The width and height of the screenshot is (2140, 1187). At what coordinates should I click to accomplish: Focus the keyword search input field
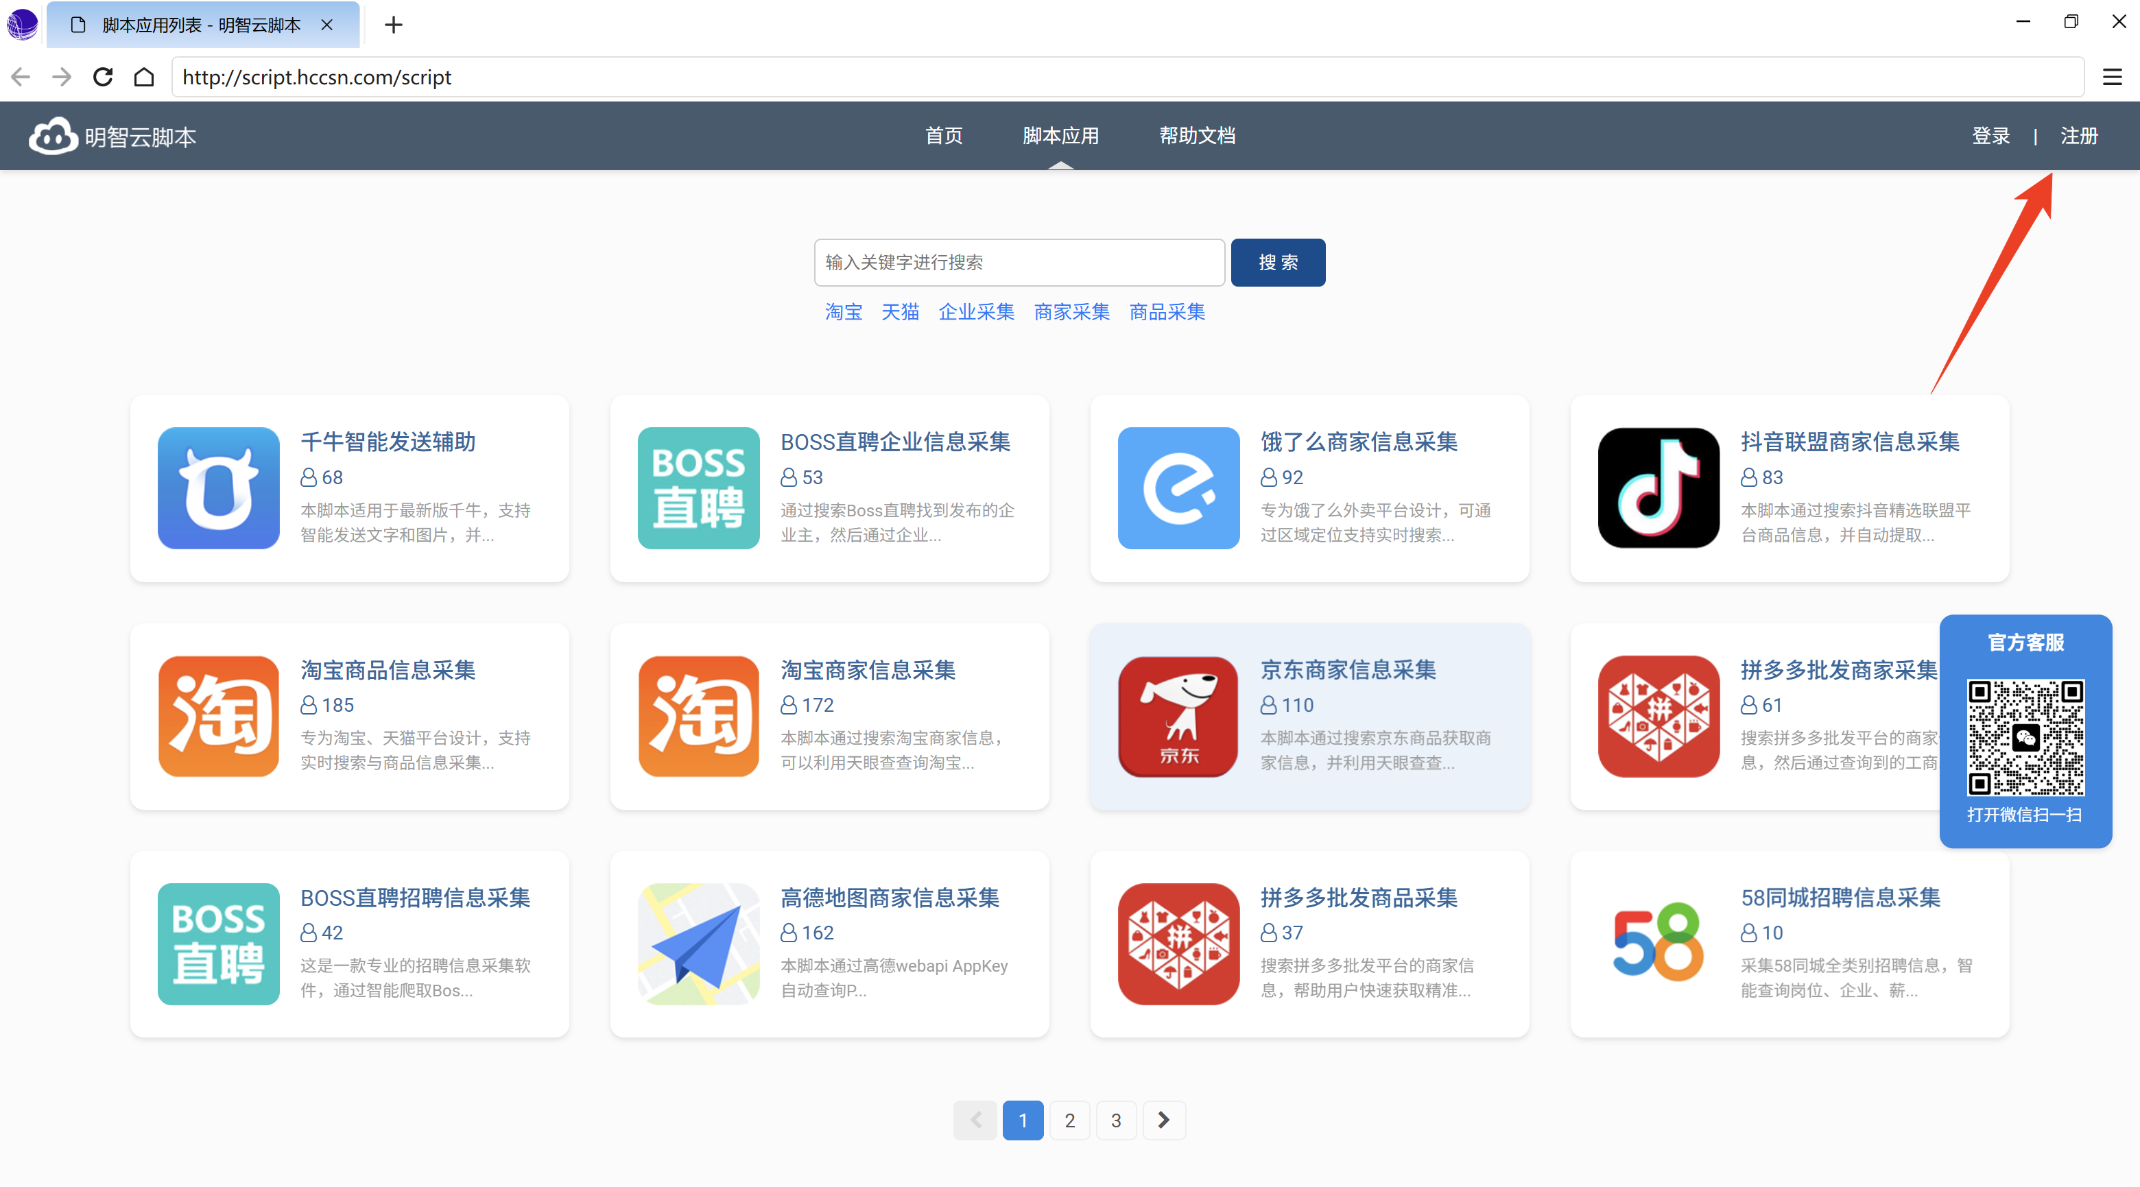tap(1019, 263)
